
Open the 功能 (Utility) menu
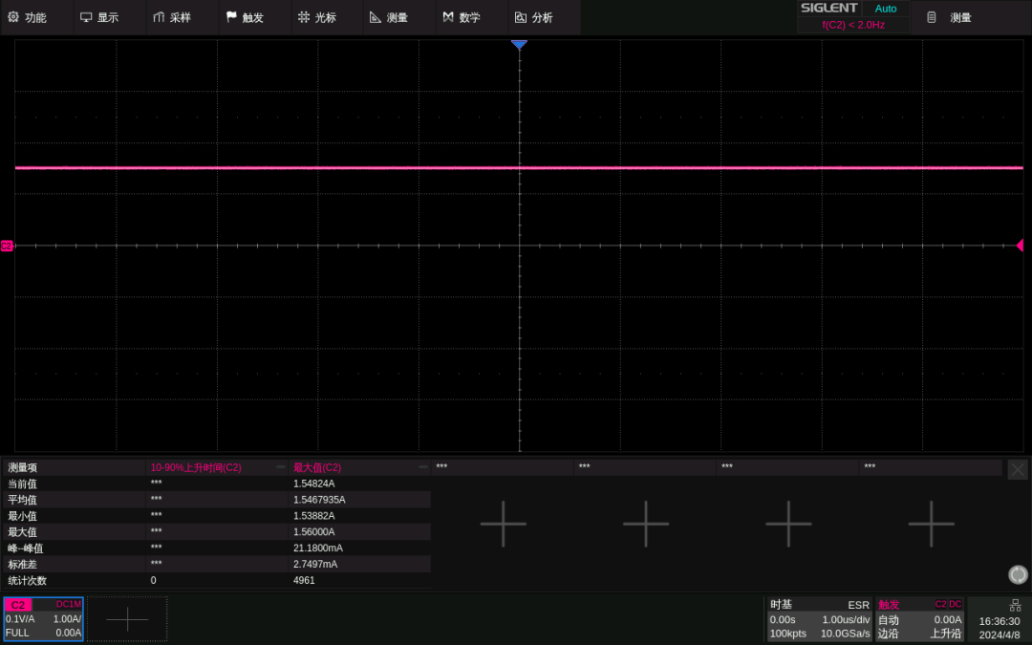pos(36,18)
